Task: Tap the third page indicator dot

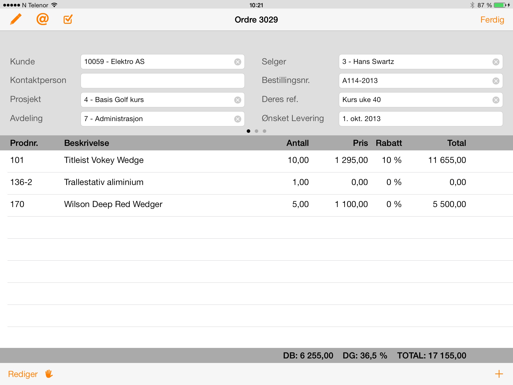Action: click(x=264, y=131)
